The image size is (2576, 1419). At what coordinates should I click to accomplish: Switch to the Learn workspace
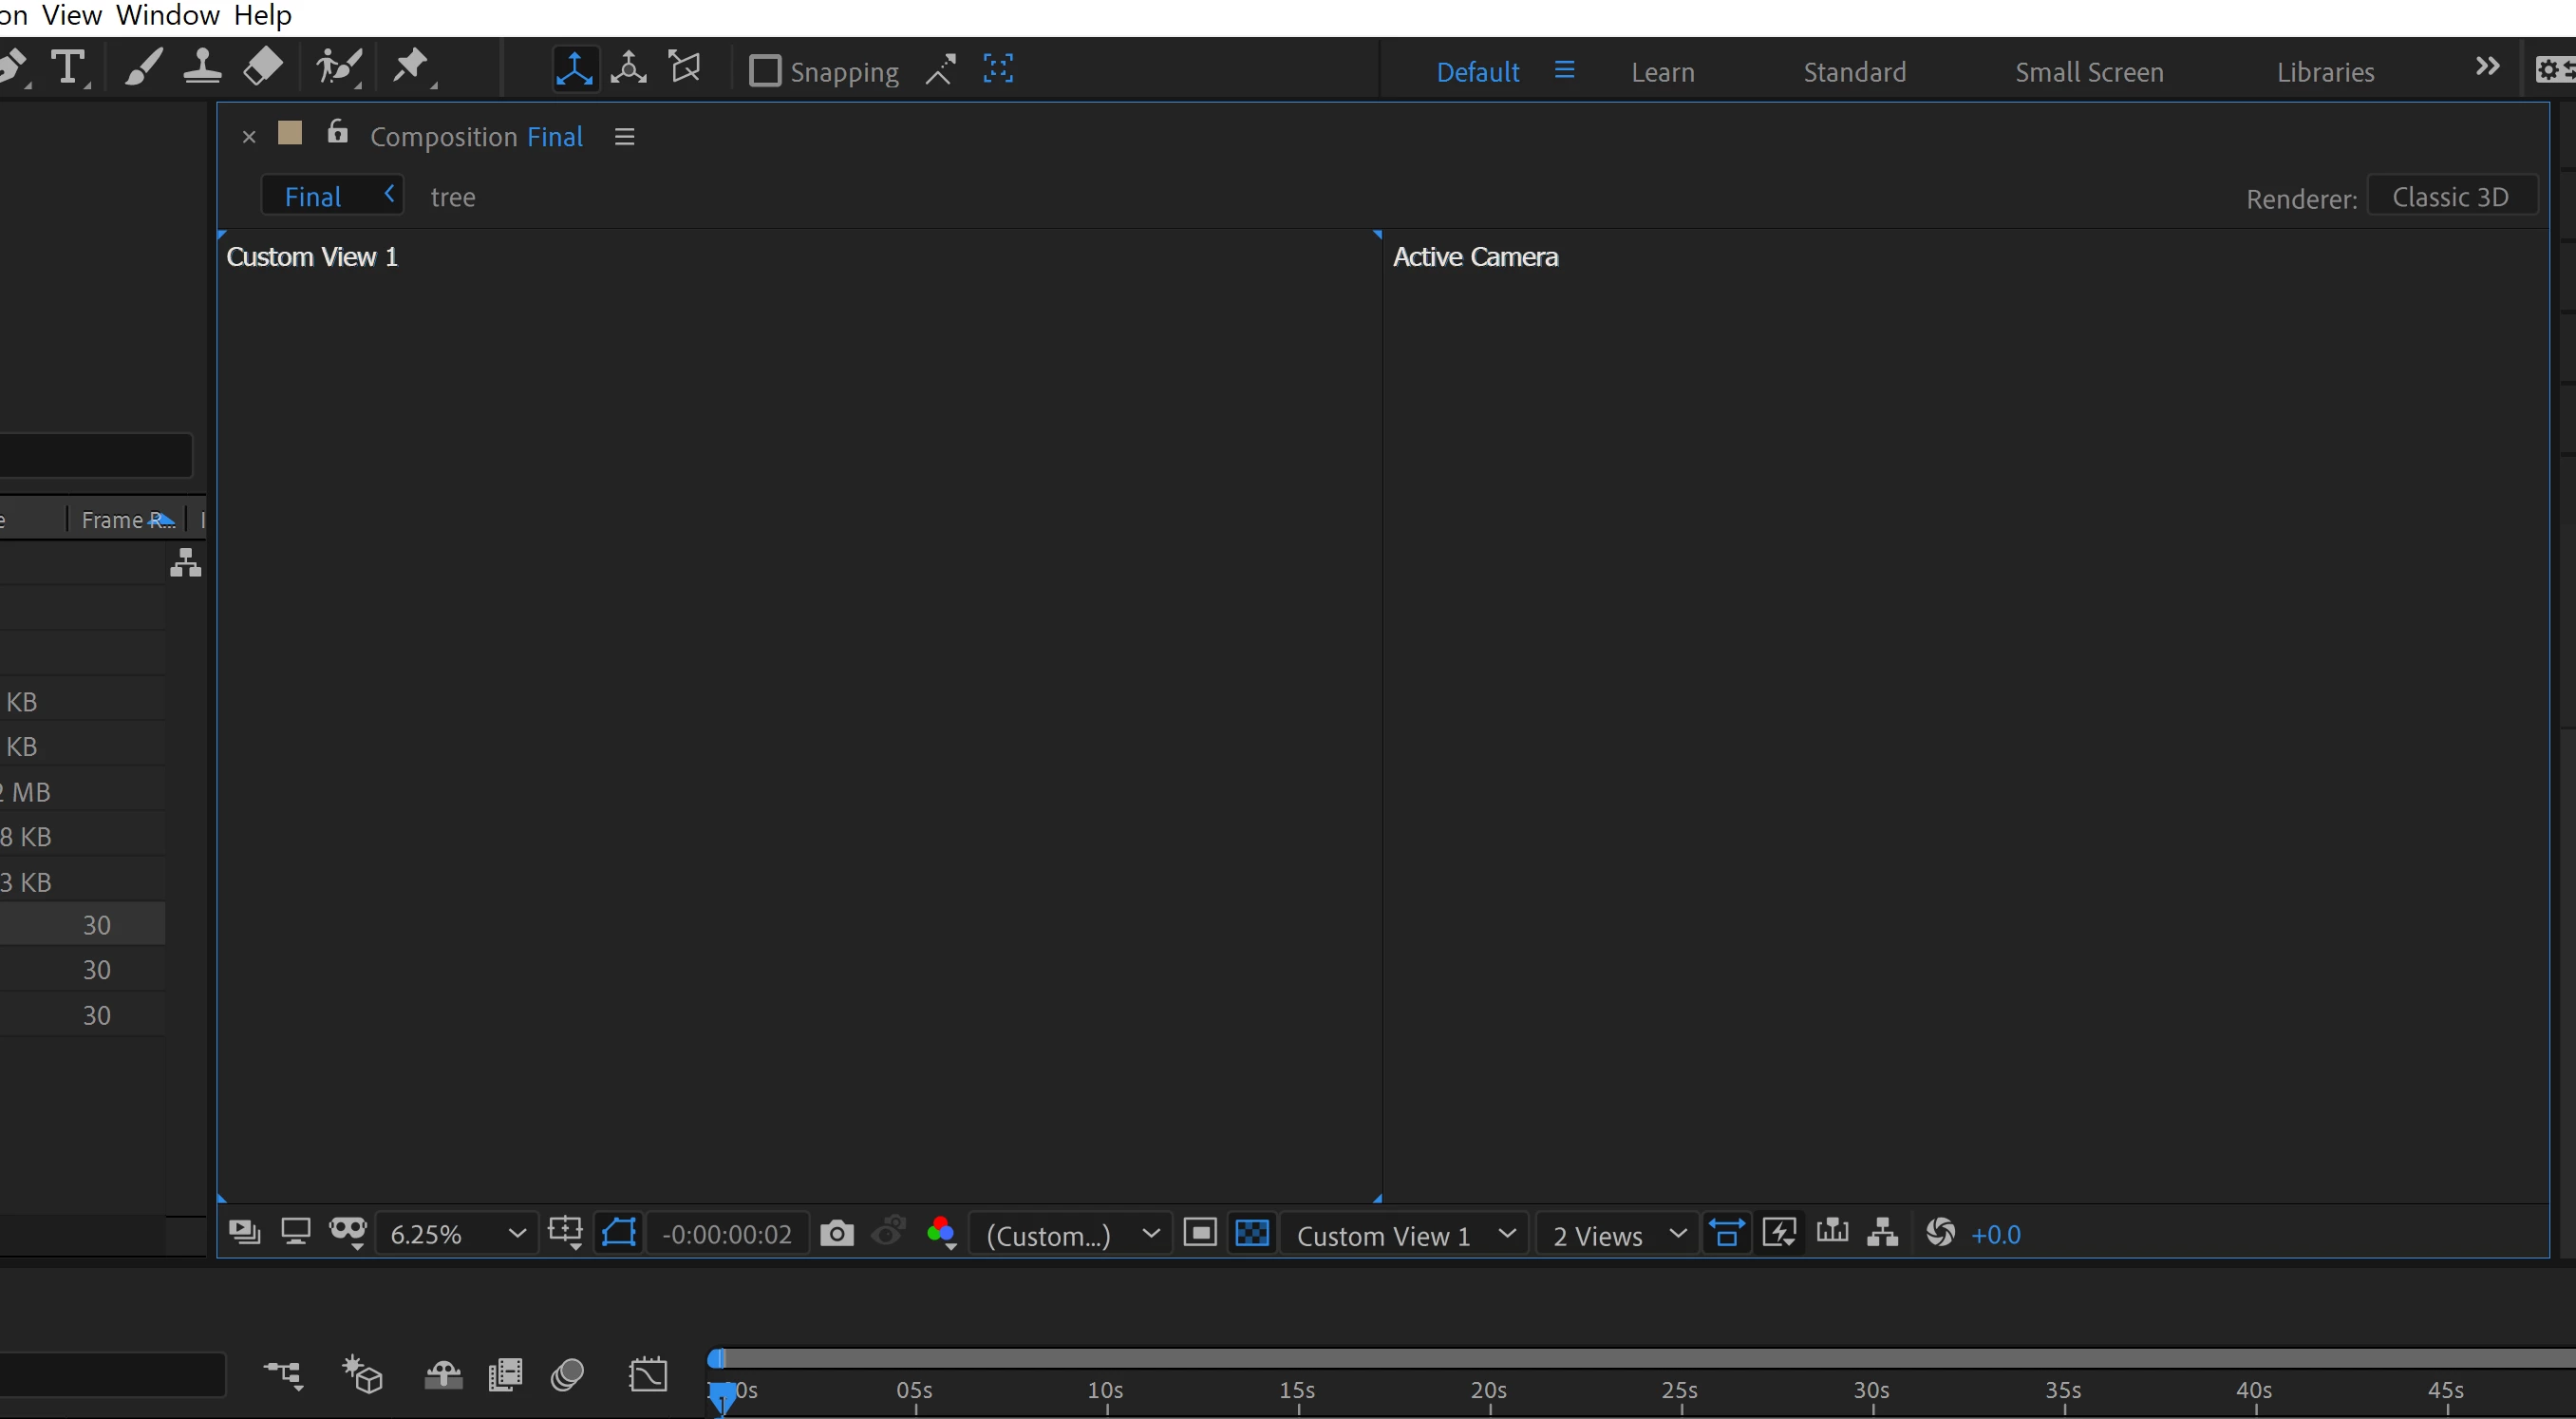(x=1662, y=72)
